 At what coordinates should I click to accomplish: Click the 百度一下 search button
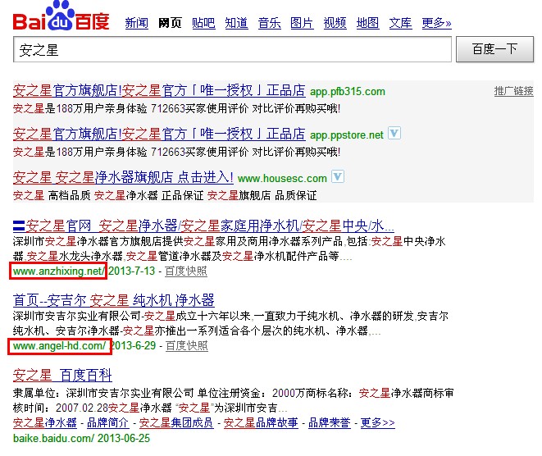494,49
